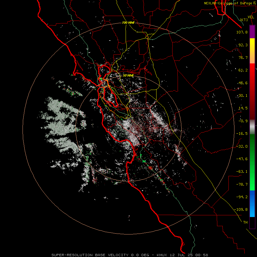Click the -32.0 velocity scale value

coord(242,146)
